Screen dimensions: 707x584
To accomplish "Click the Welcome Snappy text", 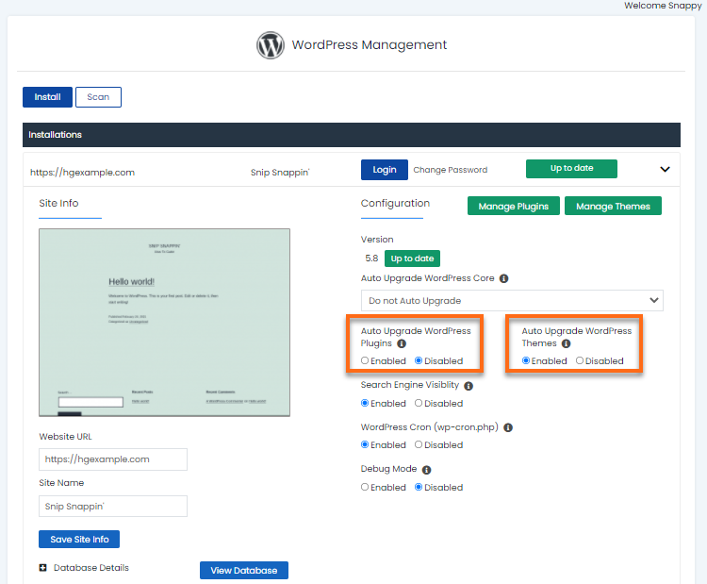I will pos(663,6).
